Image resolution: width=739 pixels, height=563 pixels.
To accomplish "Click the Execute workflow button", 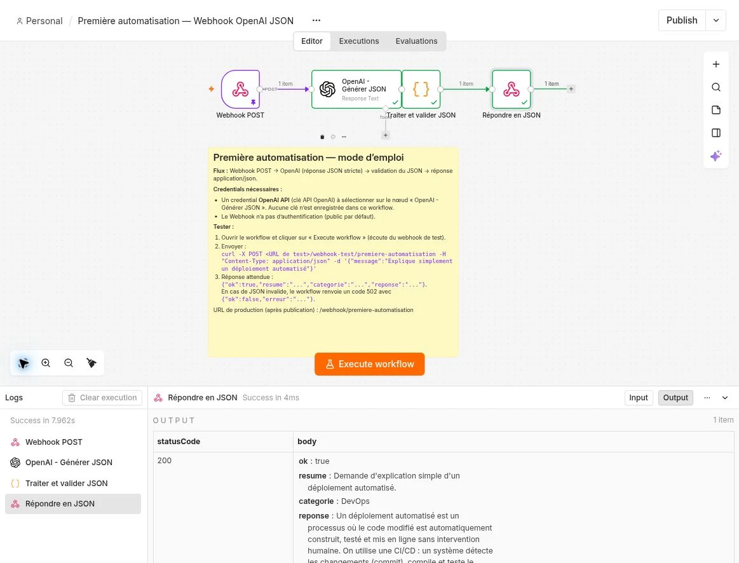I will [370, 364].
